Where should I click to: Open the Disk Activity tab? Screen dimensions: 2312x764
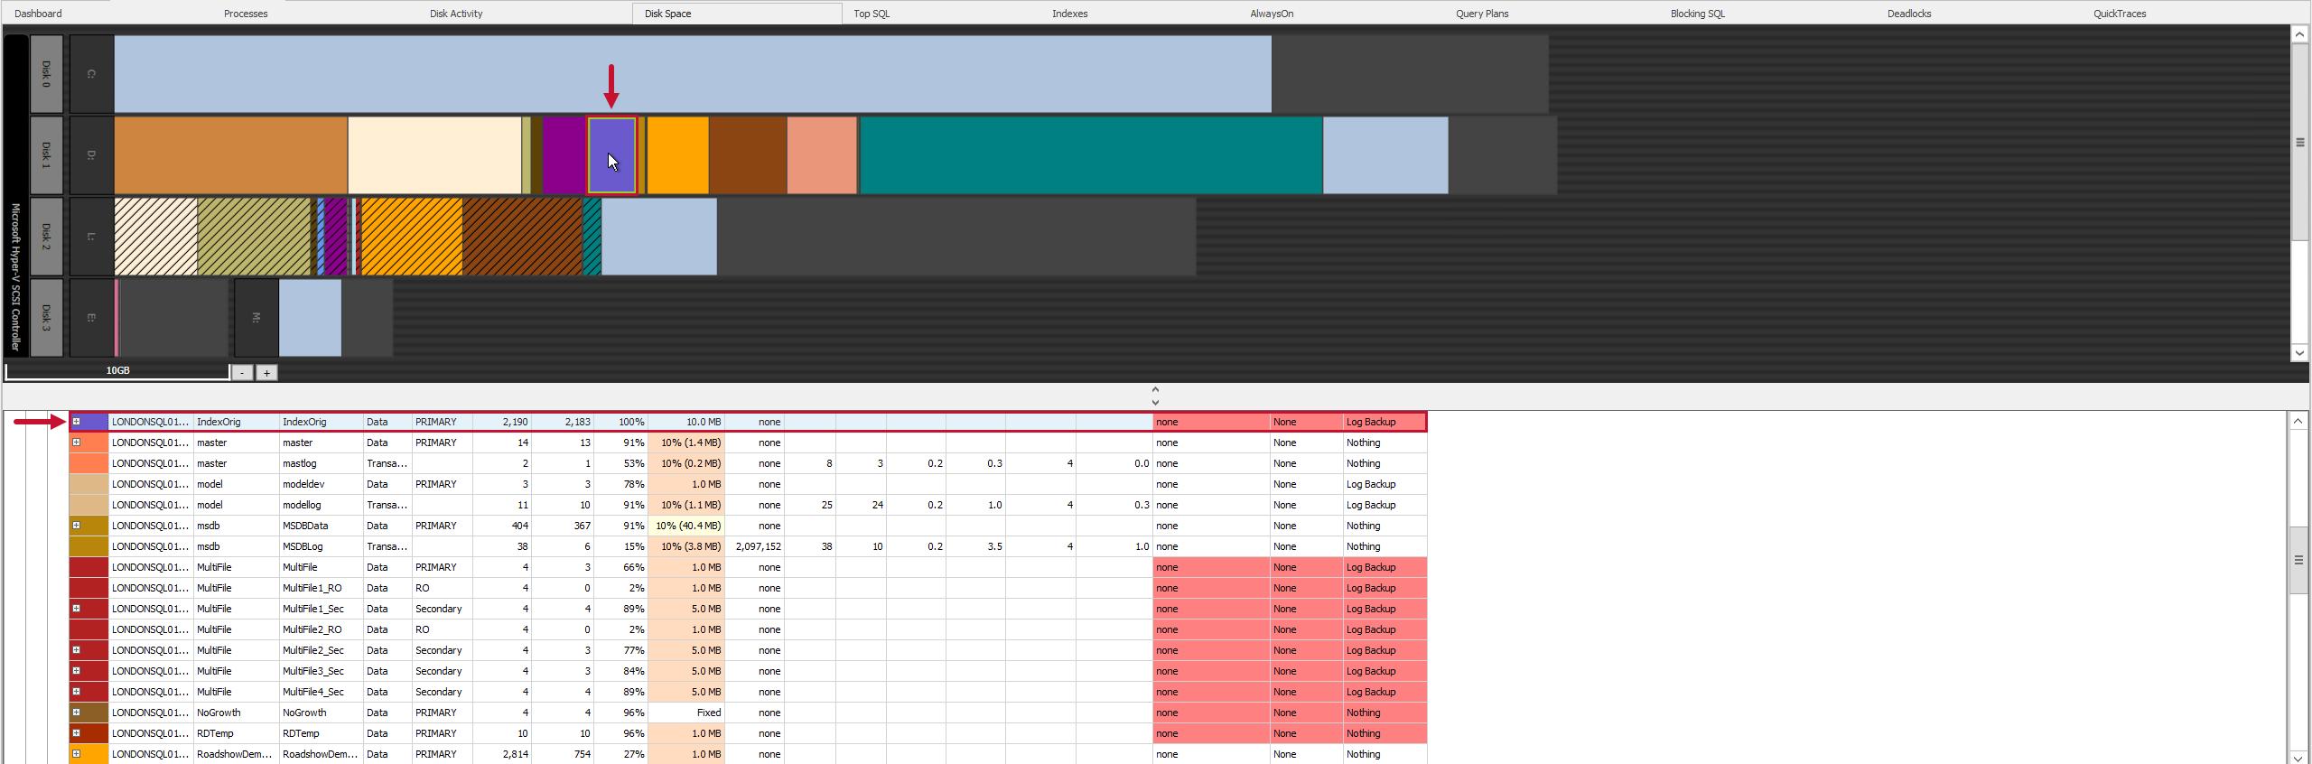(x=456, y=14)
